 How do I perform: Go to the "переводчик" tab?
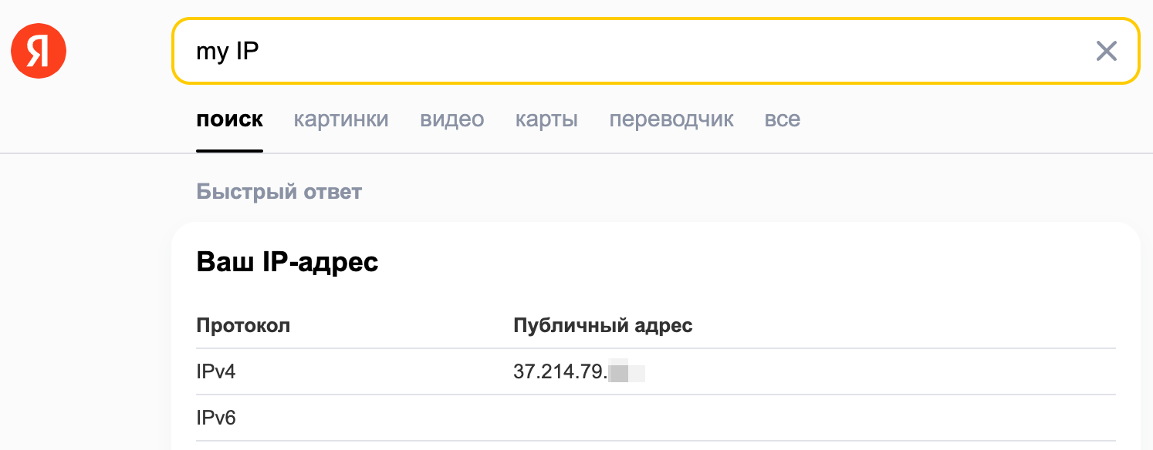671,119
